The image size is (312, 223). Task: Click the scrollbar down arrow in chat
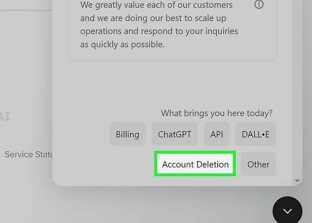point(297,181)
